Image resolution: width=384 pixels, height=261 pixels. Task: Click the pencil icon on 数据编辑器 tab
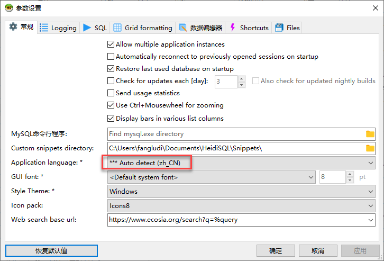pos(182,28)
